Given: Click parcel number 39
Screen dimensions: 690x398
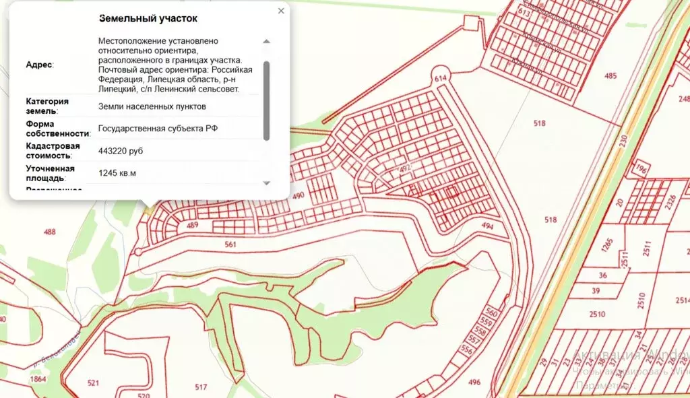Looking at the screenshot, I should point(596,290).
